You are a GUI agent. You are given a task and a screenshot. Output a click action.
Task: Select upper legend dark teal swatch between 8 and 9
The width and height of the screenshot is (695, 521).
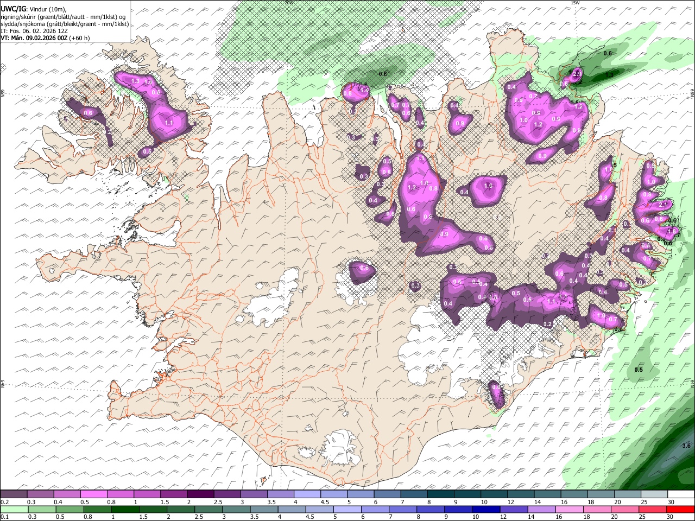[x=440, y=494]
